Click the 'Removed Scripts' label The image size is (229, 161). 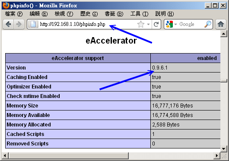point(28,144)
